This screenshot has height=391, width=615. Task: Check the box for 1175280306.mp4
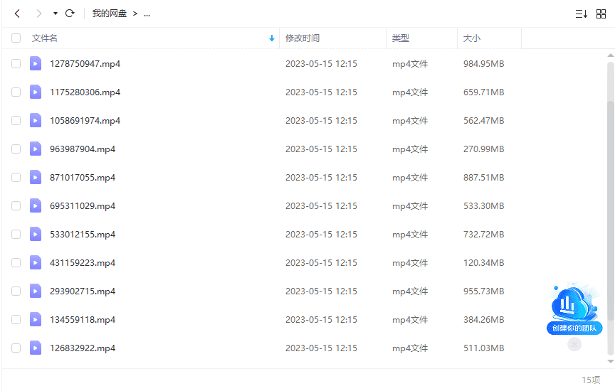[16, 92]
